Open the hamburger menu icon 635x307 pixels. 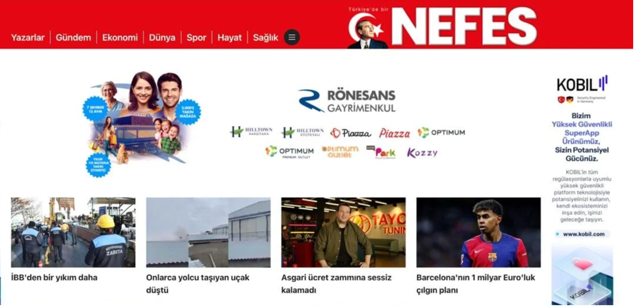pos(292,37)
